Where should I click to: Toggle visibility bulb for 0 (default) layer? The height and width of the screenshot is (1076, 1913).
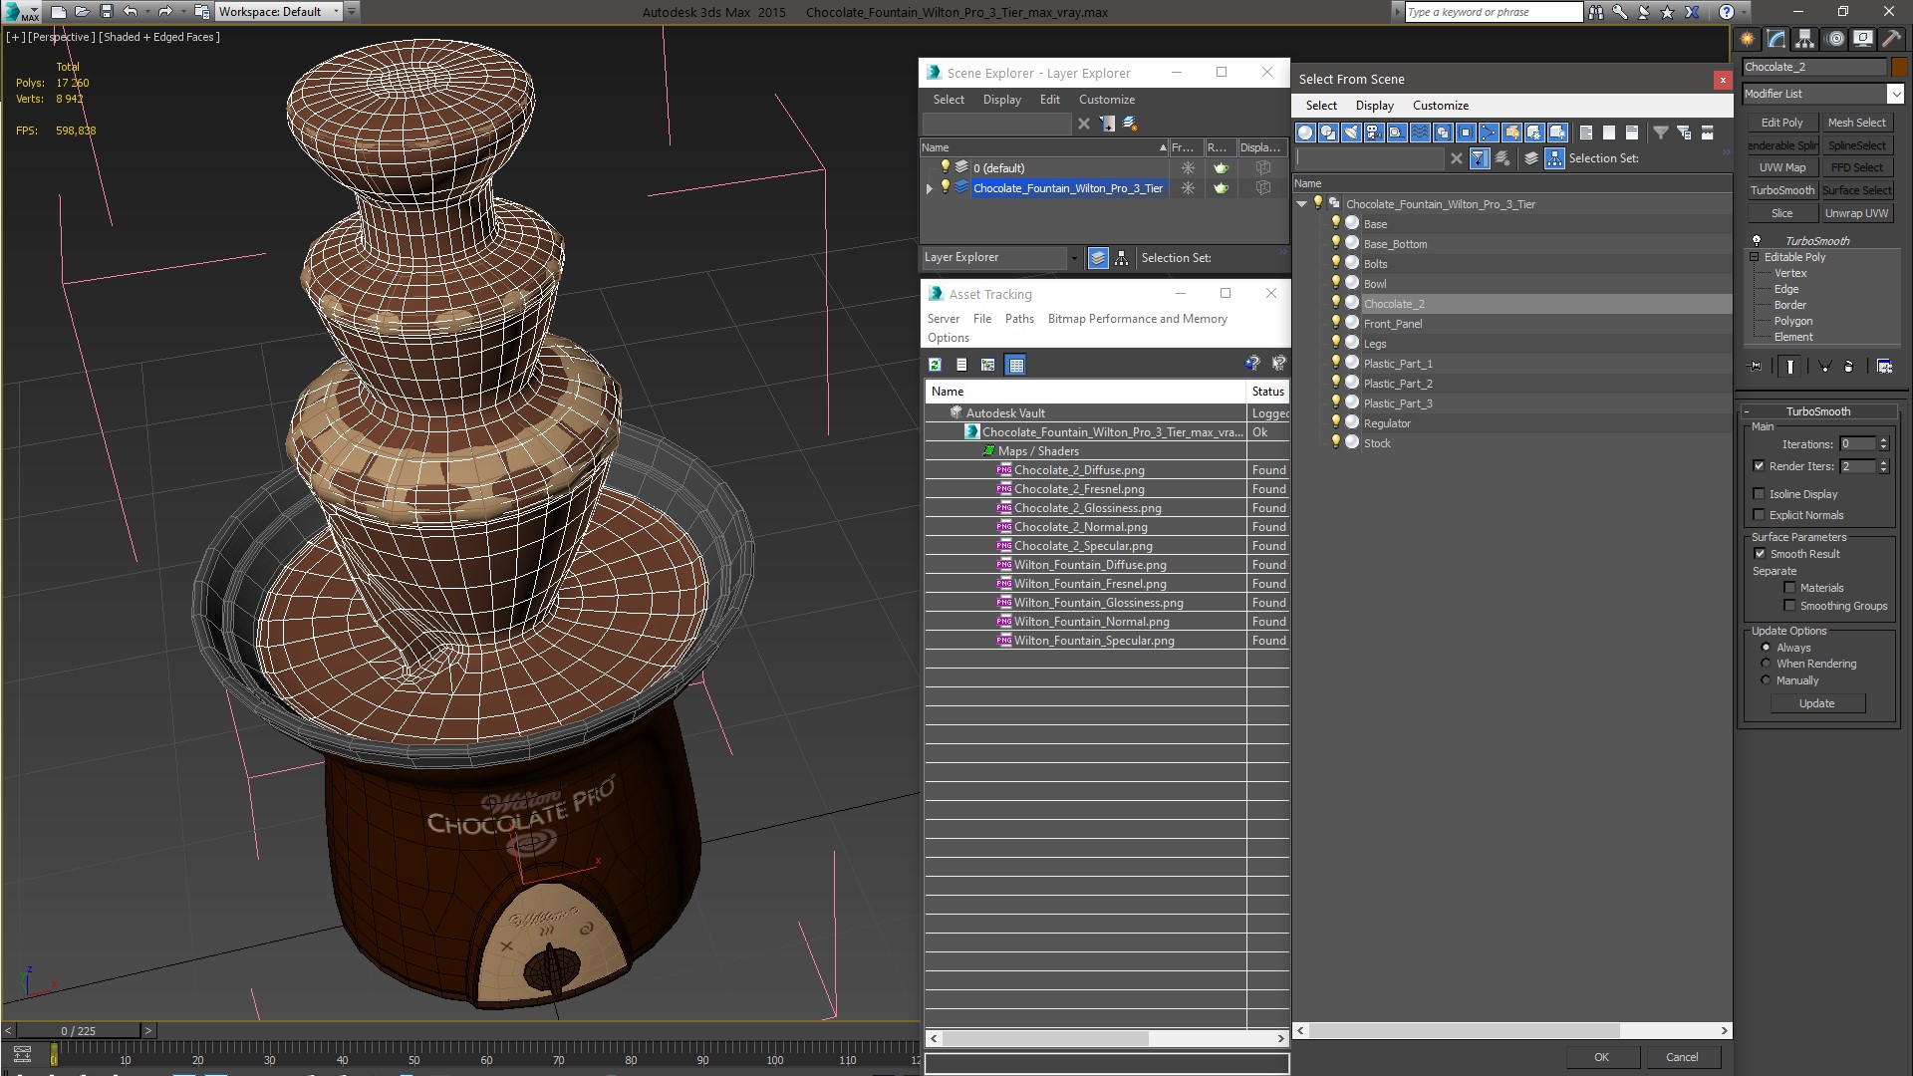point(946,167)
